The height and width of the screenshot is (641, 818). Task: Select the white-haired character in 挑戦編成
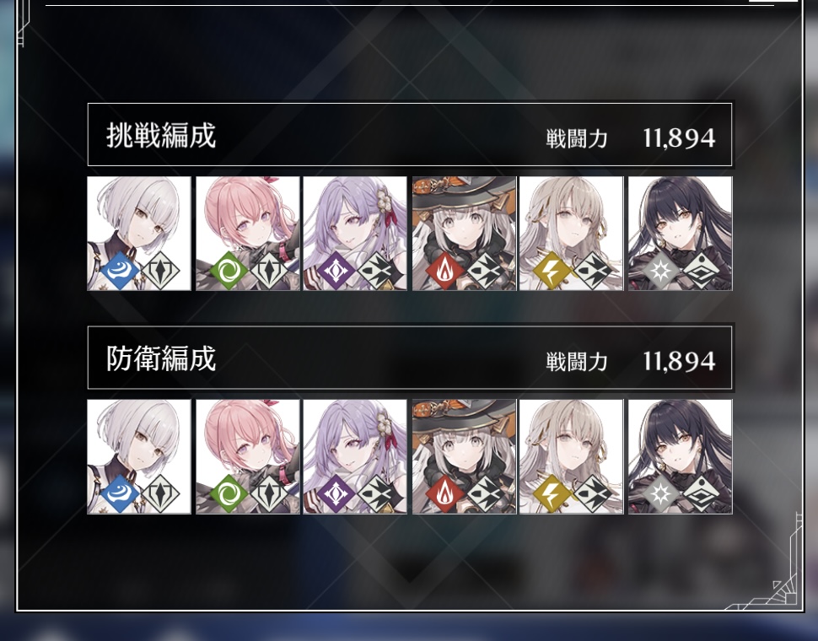click(x=139, y=233)
